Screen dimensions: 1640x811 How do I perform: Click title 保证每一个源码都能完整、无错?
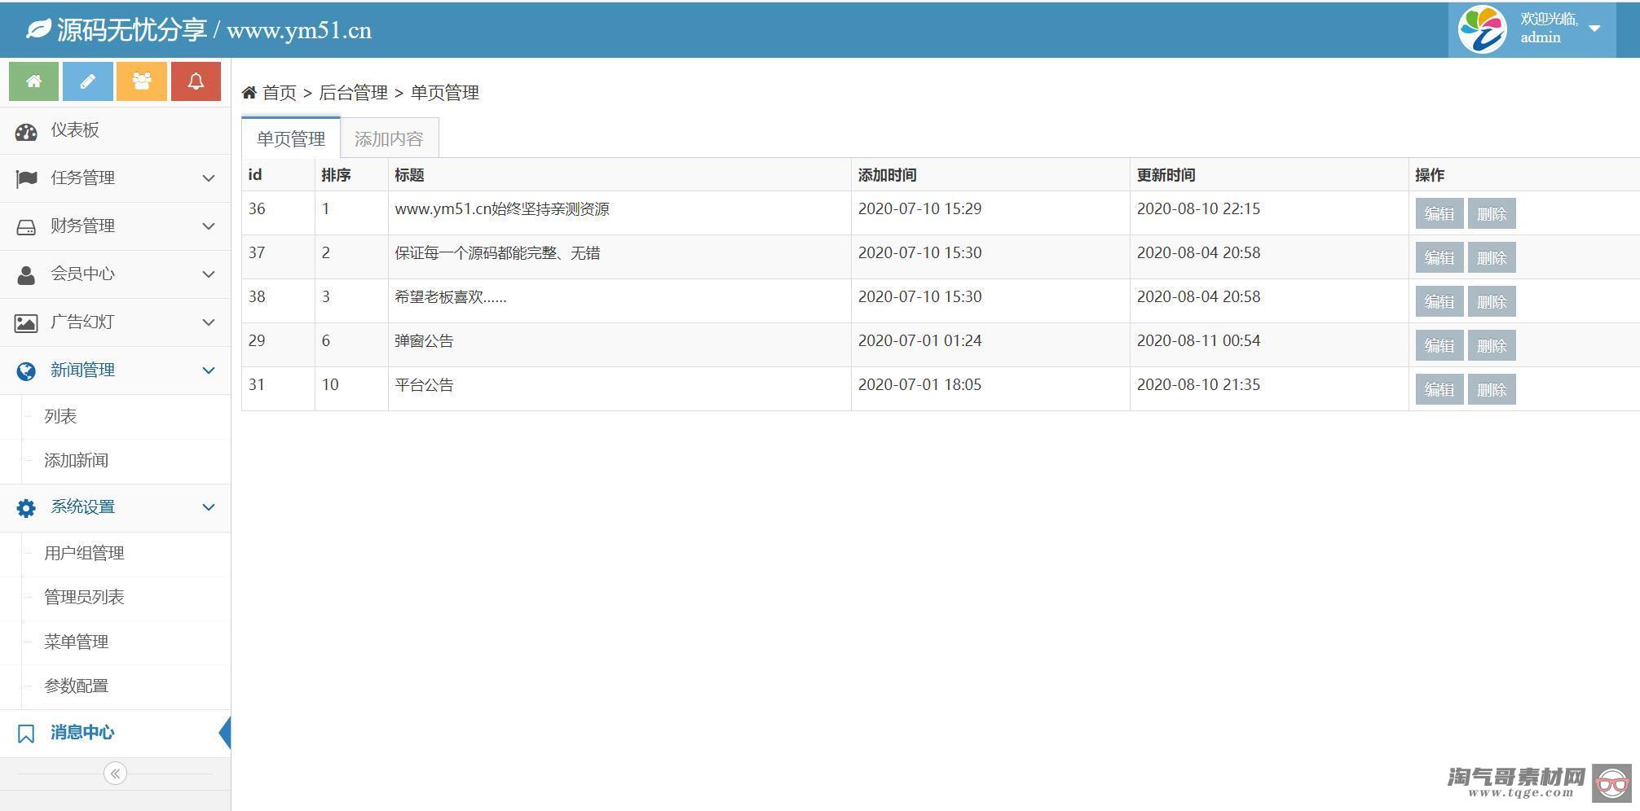[x=497, y=253]
